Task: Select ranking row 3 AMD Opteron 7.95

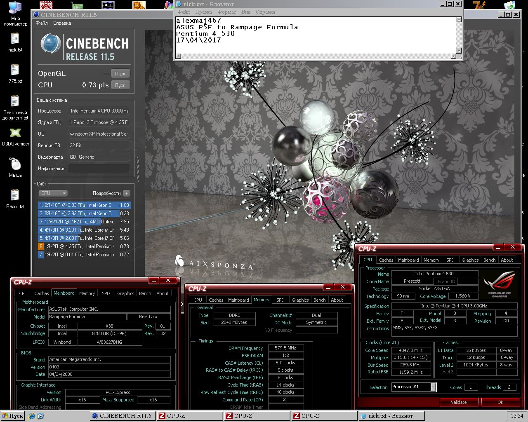Action: tap(84, 221)
